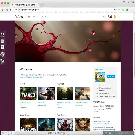Image resolution: width=135 pixels, height=135 pixels.
Task: Click the orange icon in site header
Action: 115,17
